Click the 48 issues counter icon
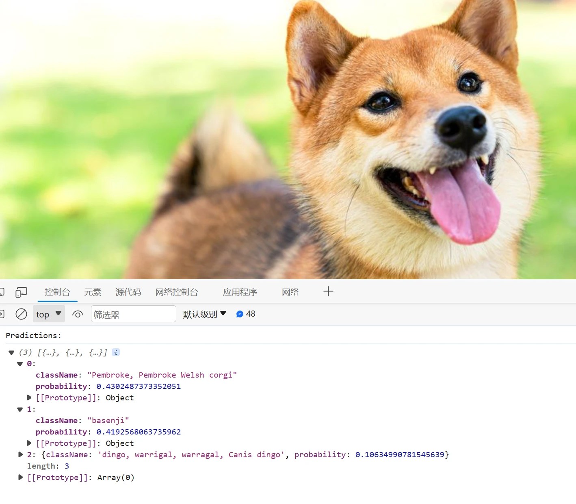Screen dimensions: 576x504 [x=245, y=314]
